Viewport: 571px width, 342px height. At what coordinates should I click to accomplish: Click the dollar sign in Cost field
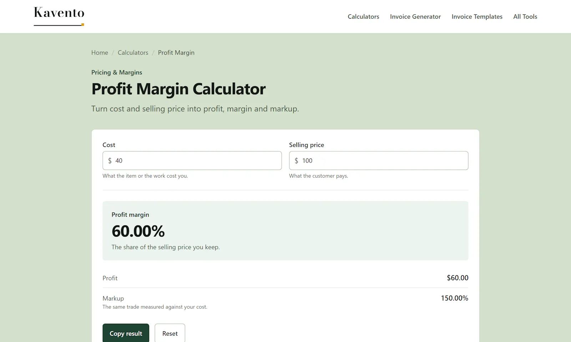point(110,161)
